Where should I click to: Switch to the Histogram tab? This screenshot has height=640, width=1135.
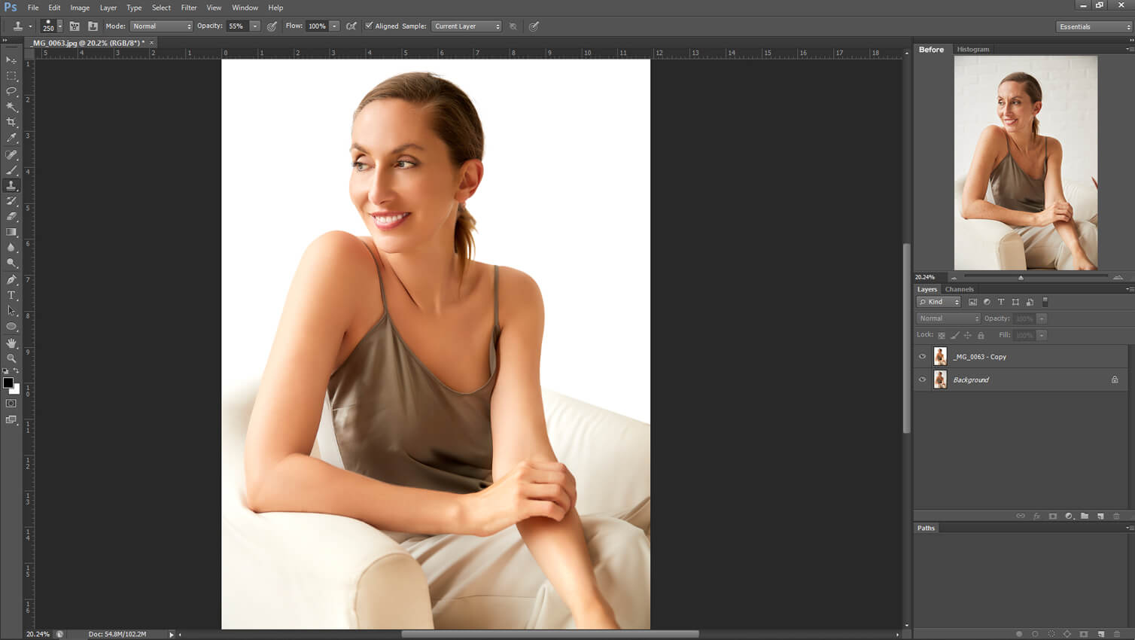pos(973,50)
